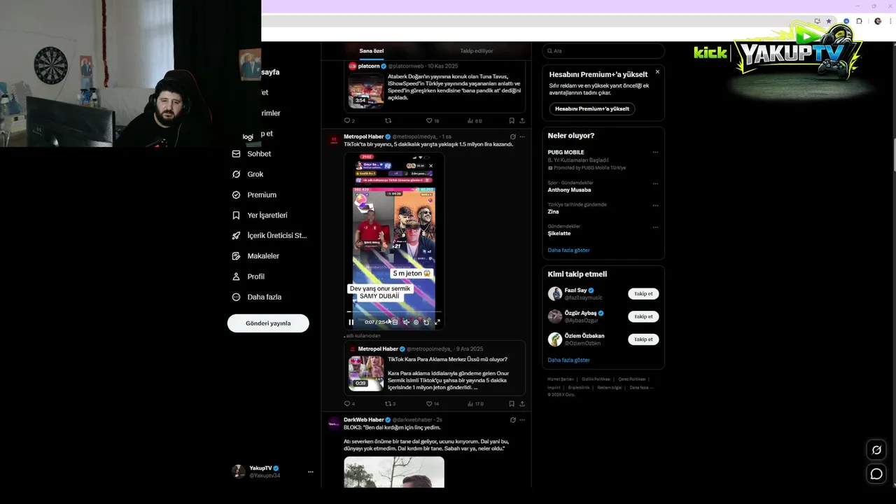Open the Sohbet messages icon in sidebar
This screenshot has height=504, width=896.
point(236,154)
